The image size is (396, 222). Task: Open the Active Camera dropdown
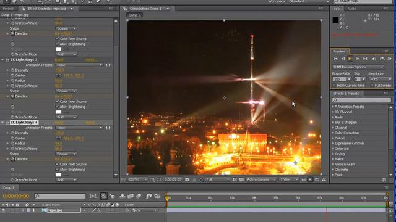point(261,179)
